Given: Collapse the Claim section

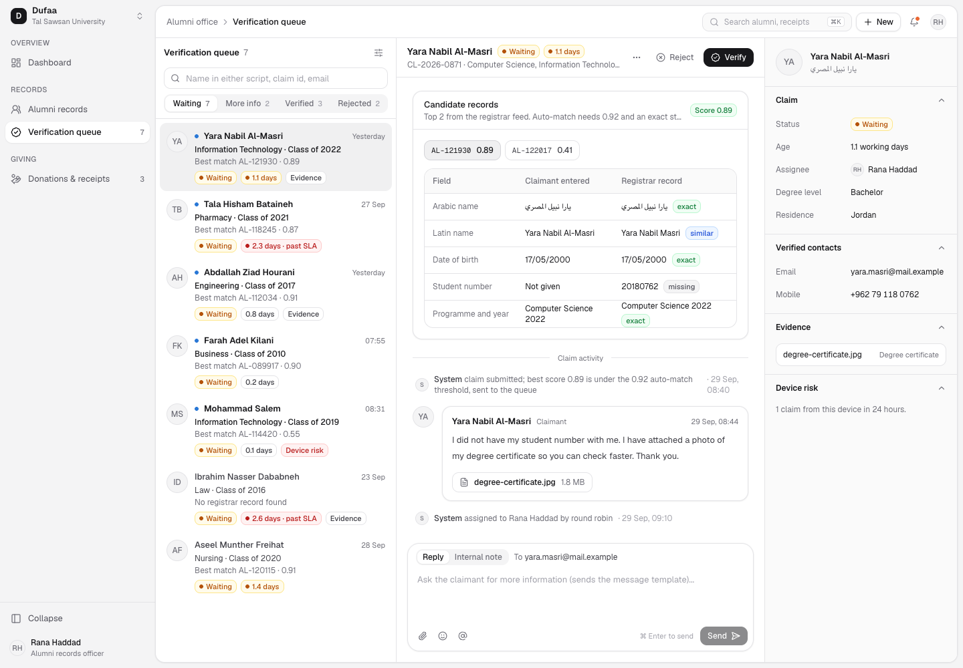Looking at the screenshot, I should (942, 100).
